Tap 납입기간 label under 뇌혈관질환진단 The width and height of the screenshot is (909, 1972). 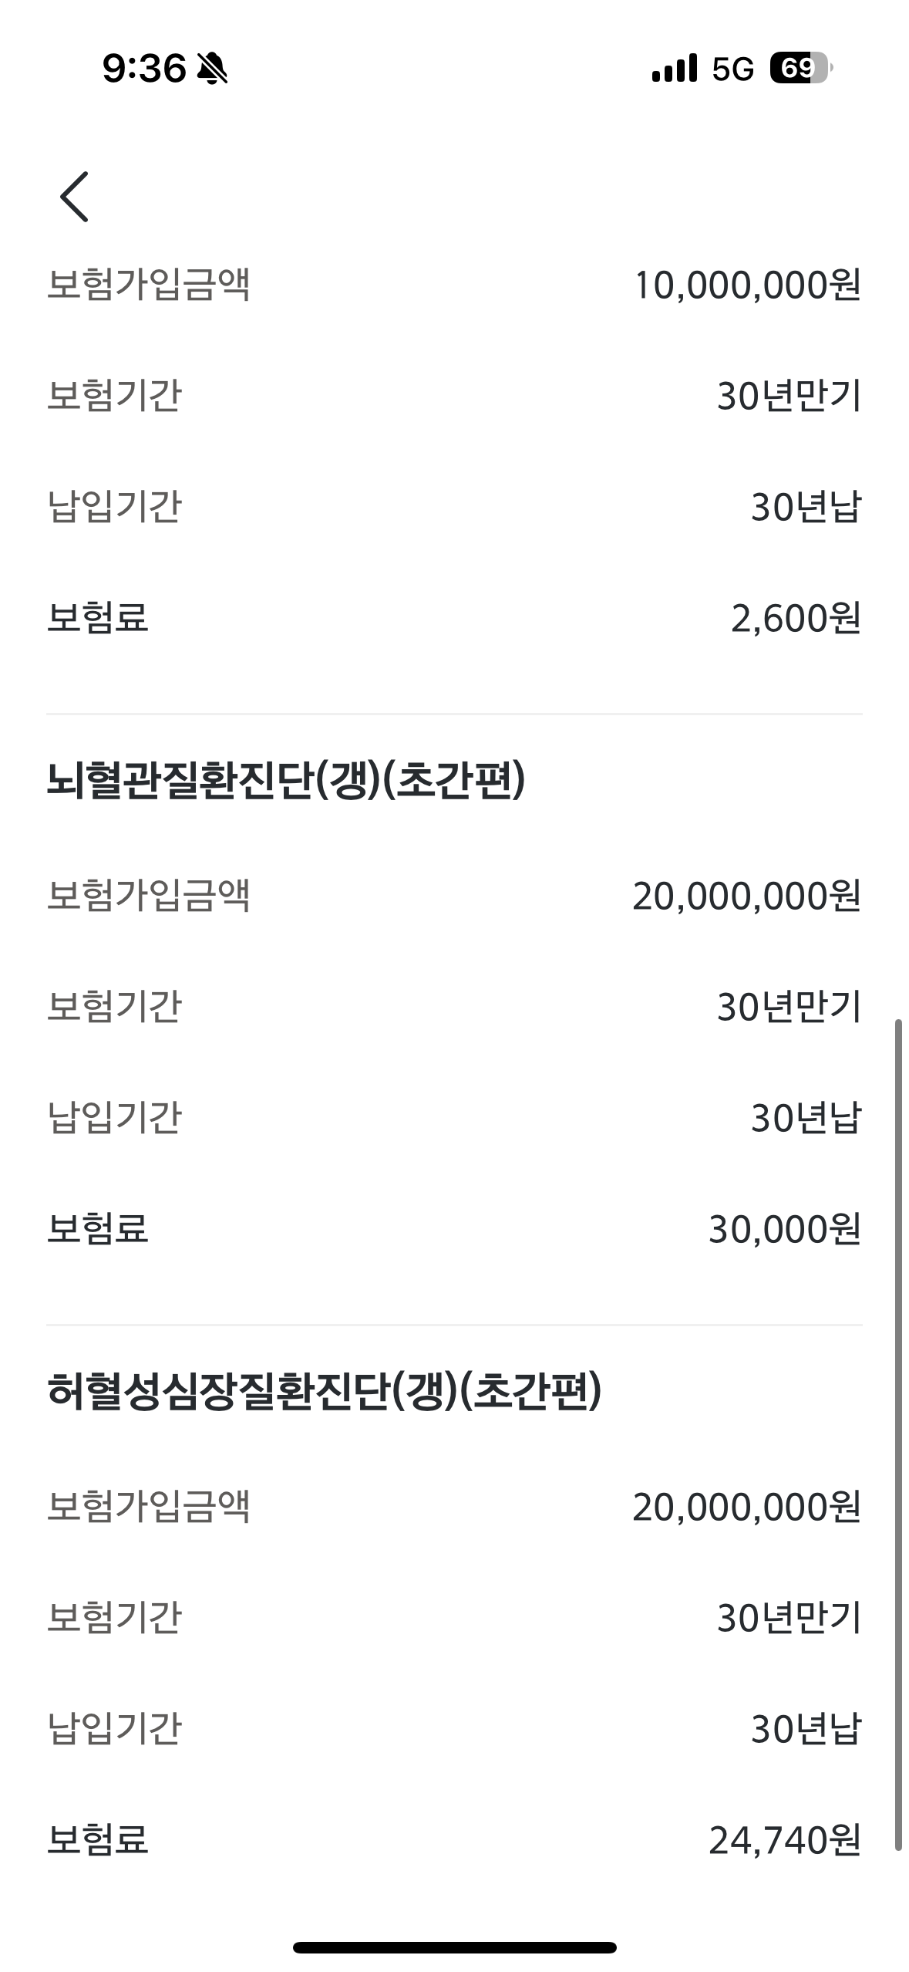pos(114,1118)
